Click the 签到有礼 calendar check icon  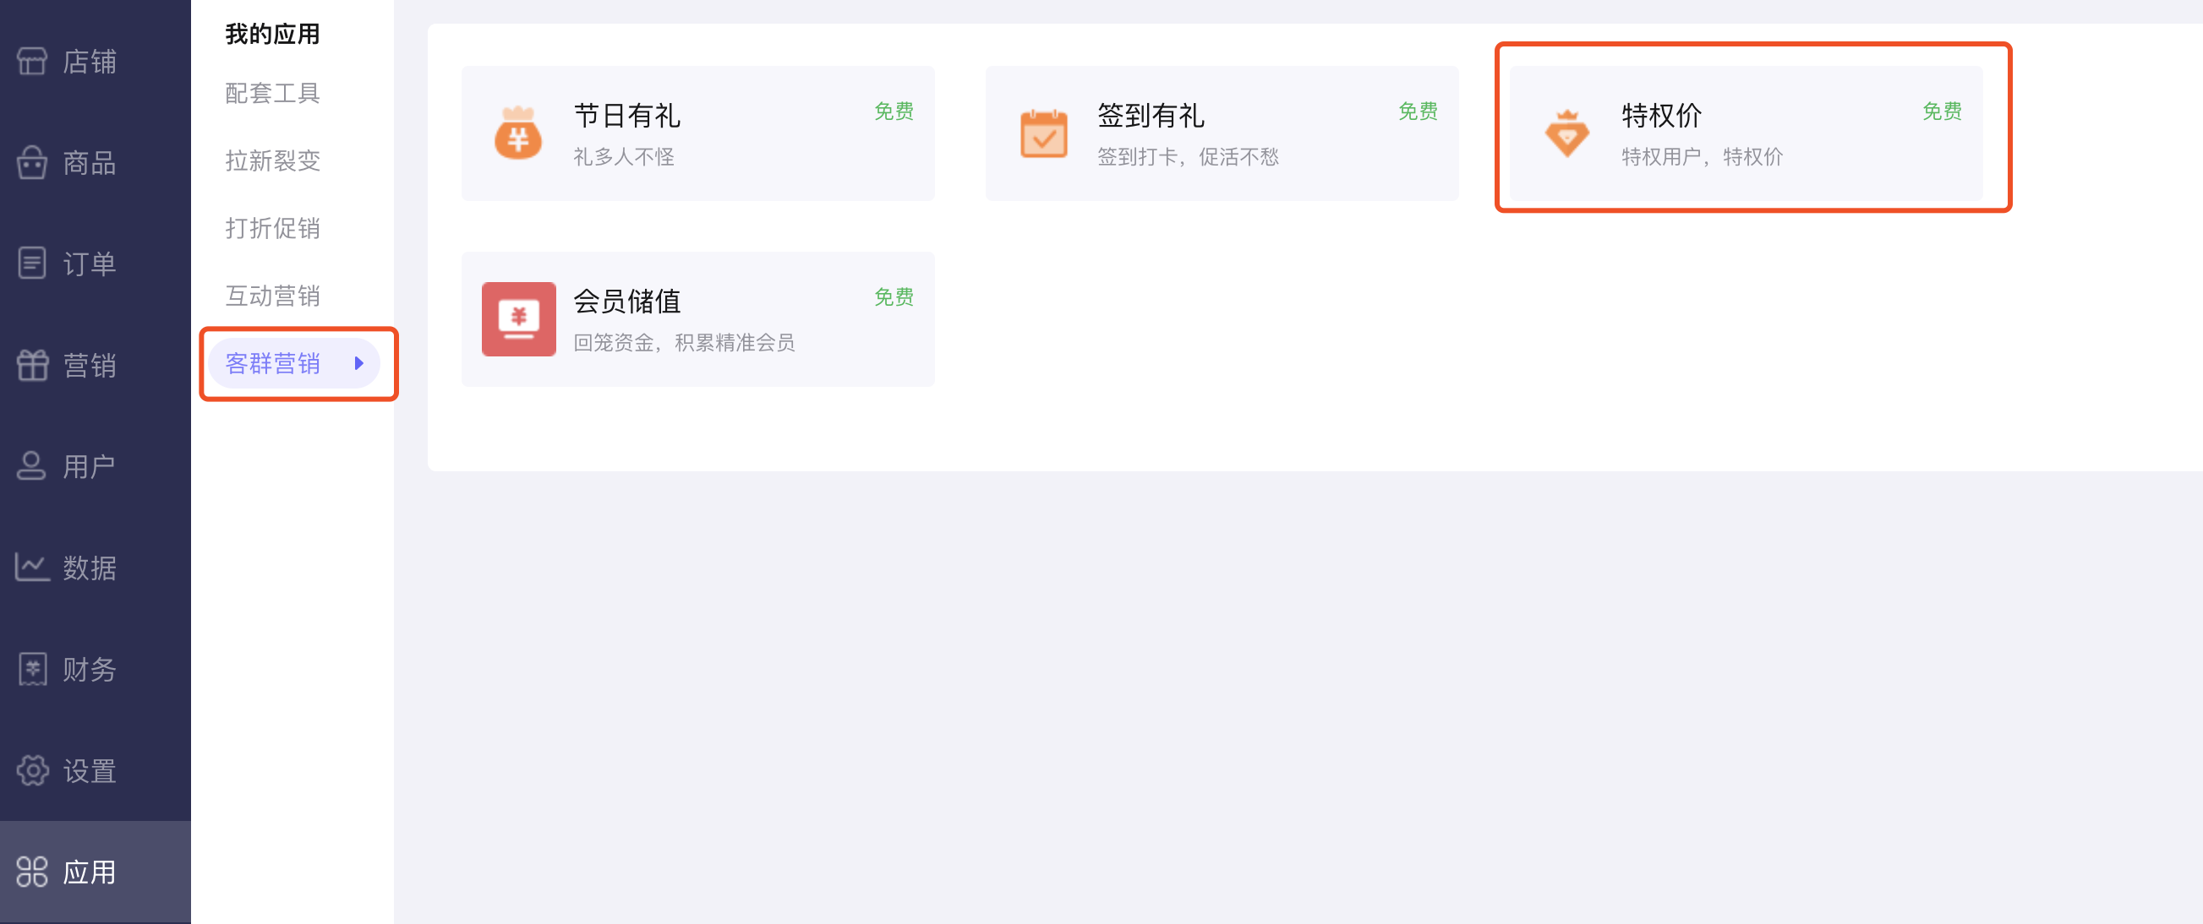(1043, 133)
